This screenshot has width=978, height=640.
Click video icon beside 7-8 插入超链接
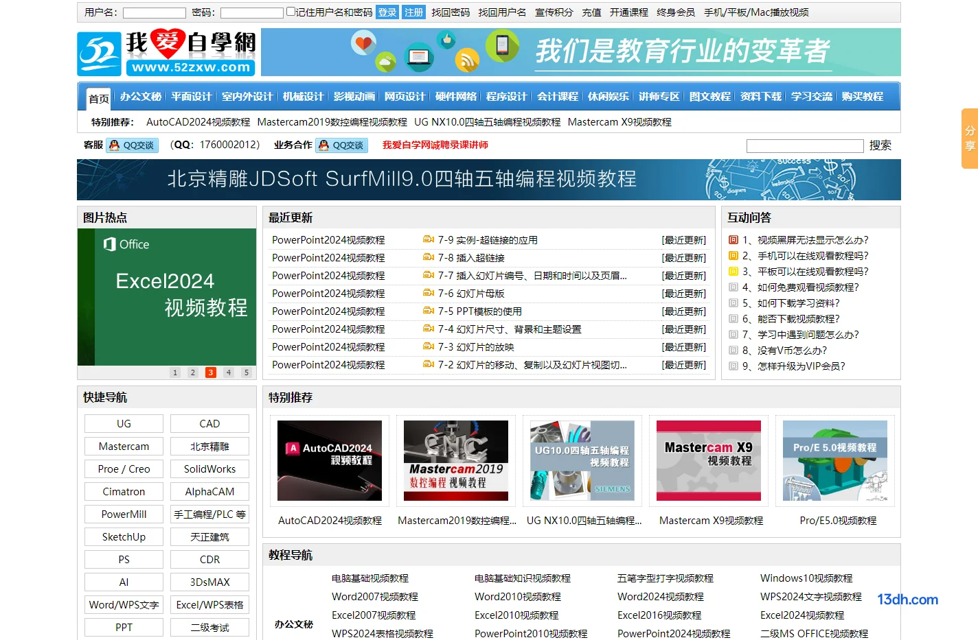[x=429, y=257]
